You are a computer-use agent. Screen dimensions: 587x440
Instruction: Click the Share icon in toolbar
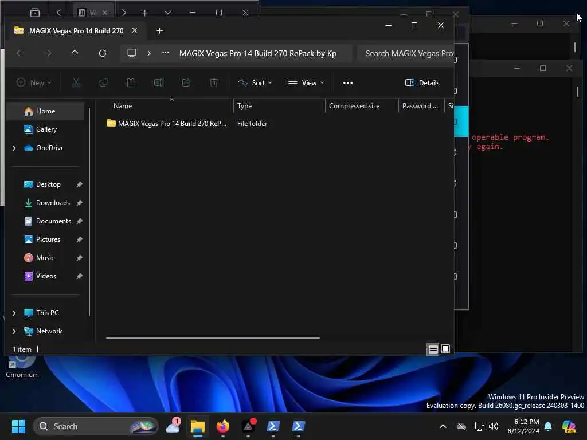point(186,82)
